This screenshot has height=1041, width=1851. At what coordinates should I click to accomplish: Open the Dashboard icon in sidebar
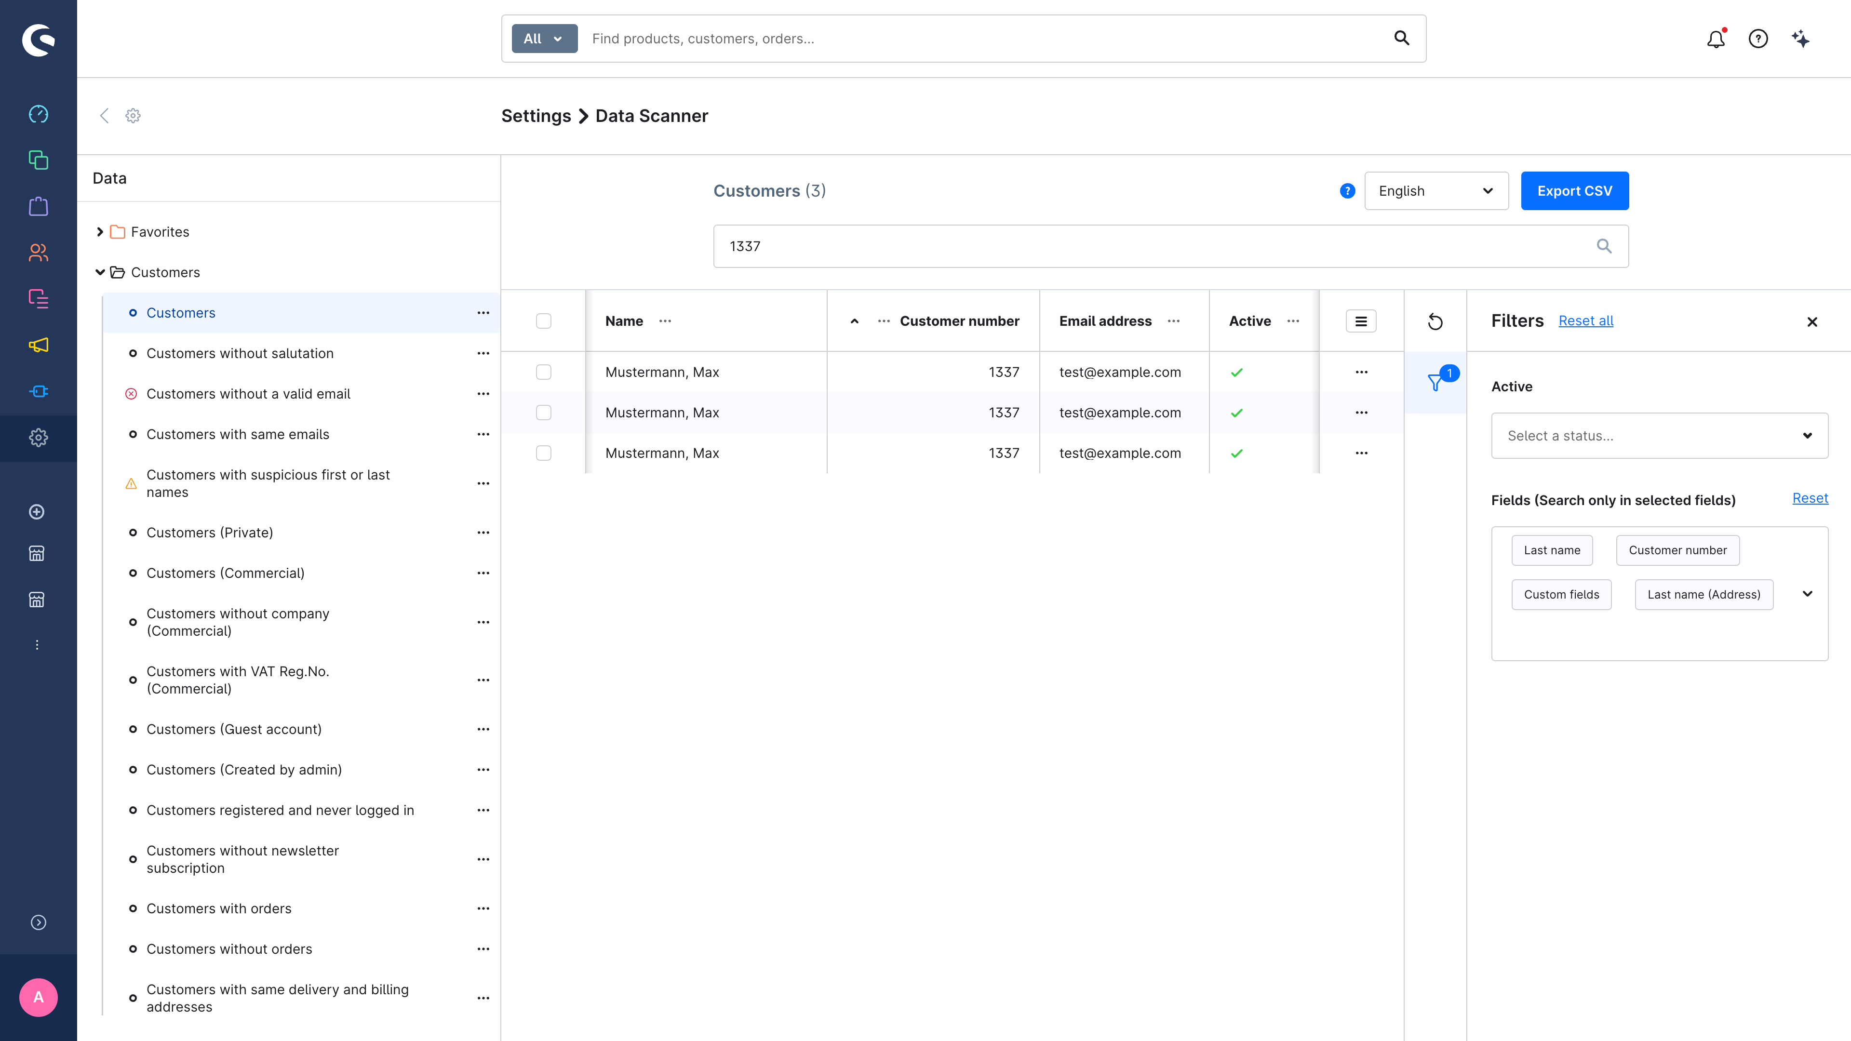(x=38, y=114)
